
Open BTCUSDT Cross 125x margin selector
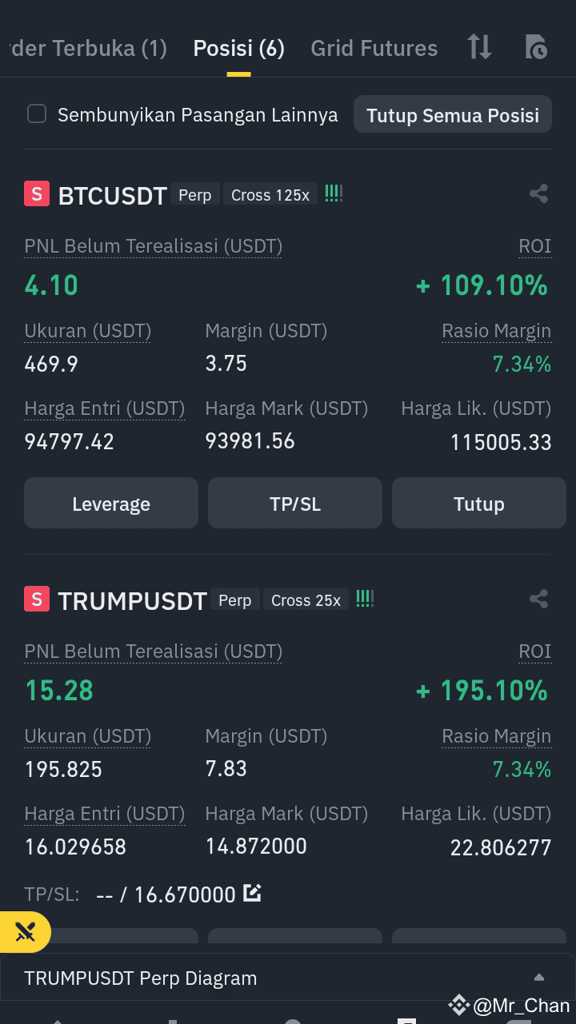(x=270, y=195)
